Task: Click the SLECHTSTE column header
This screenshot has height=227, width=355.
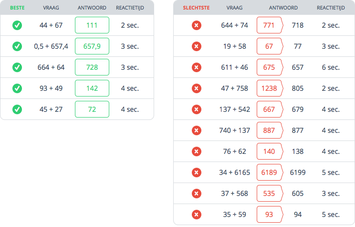Action: tap(196, 8)
